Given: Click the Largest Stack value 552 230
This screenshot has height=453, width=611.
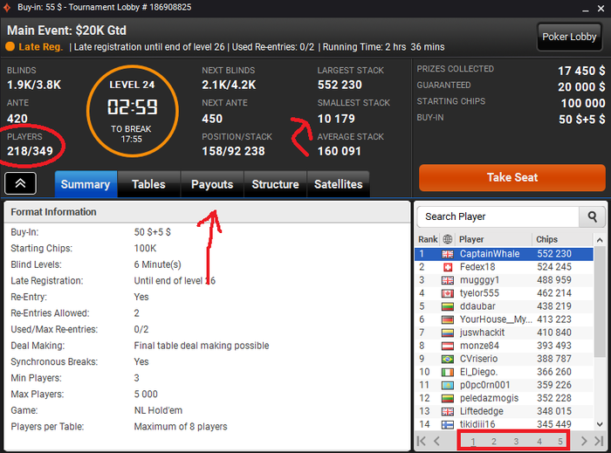Looking at the screenshot, I should click(340, 85).
